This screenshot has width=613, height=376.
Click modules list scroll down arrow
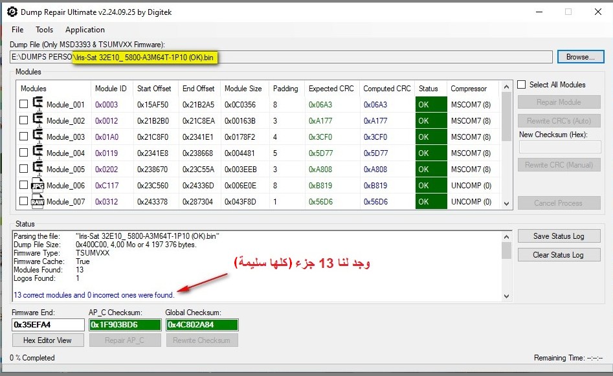point(507,204)
